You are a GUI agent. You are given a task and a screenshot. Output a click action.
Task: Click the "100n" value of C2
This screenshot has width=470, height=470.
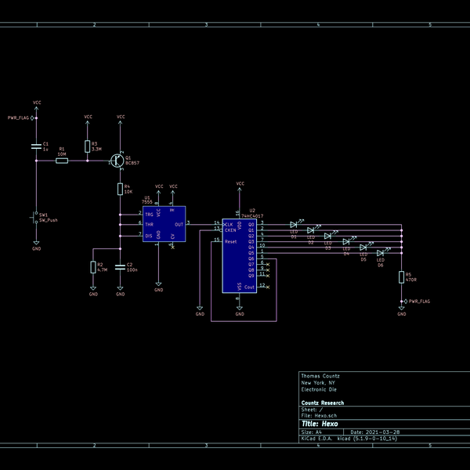[132, 269]
